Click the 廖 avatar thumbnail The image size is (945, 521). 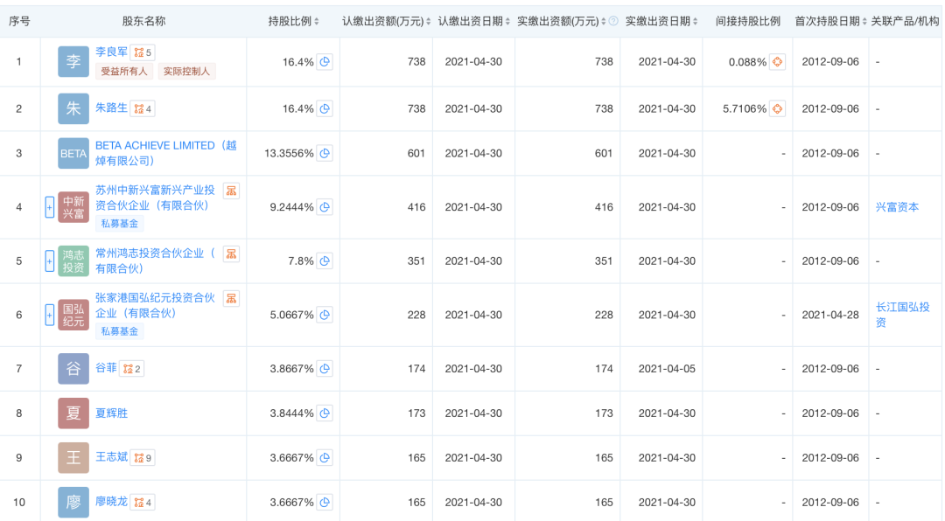73,503
